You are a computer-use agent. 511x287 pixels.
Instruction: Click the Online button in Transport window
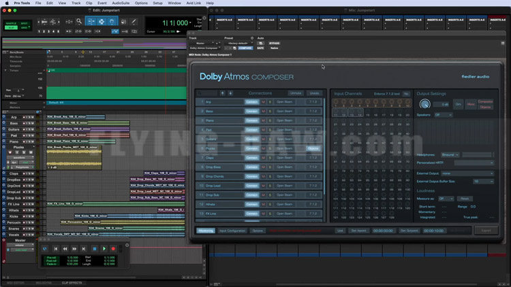(45, 249)
